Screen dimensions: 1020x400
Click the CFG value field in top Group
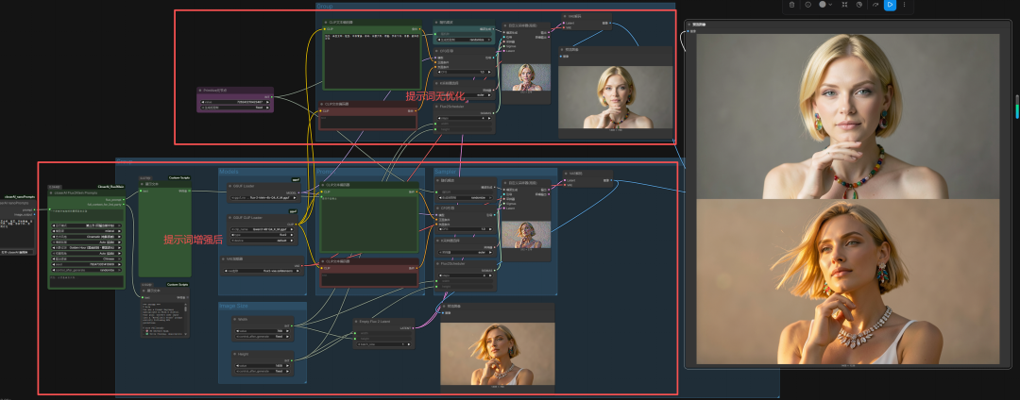(x=465, y=72)
